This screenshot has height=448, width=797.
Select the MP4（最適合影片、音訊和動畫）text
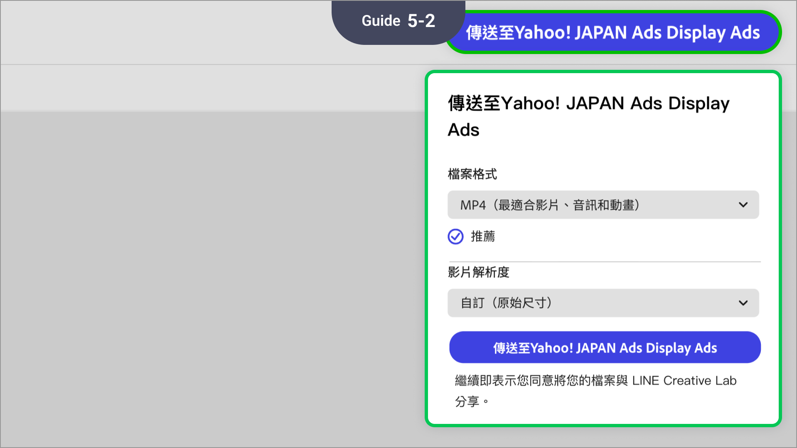tap(550, 205)
